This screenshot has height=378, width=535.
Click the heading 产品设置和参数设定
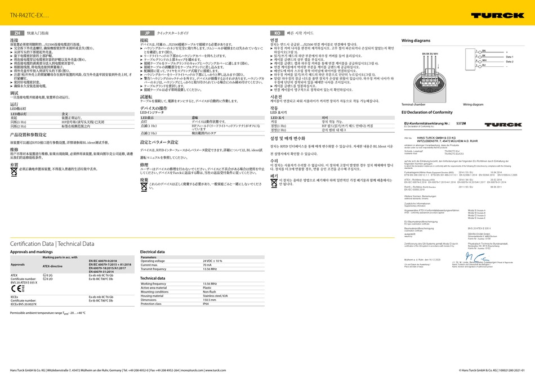[28, 134]
